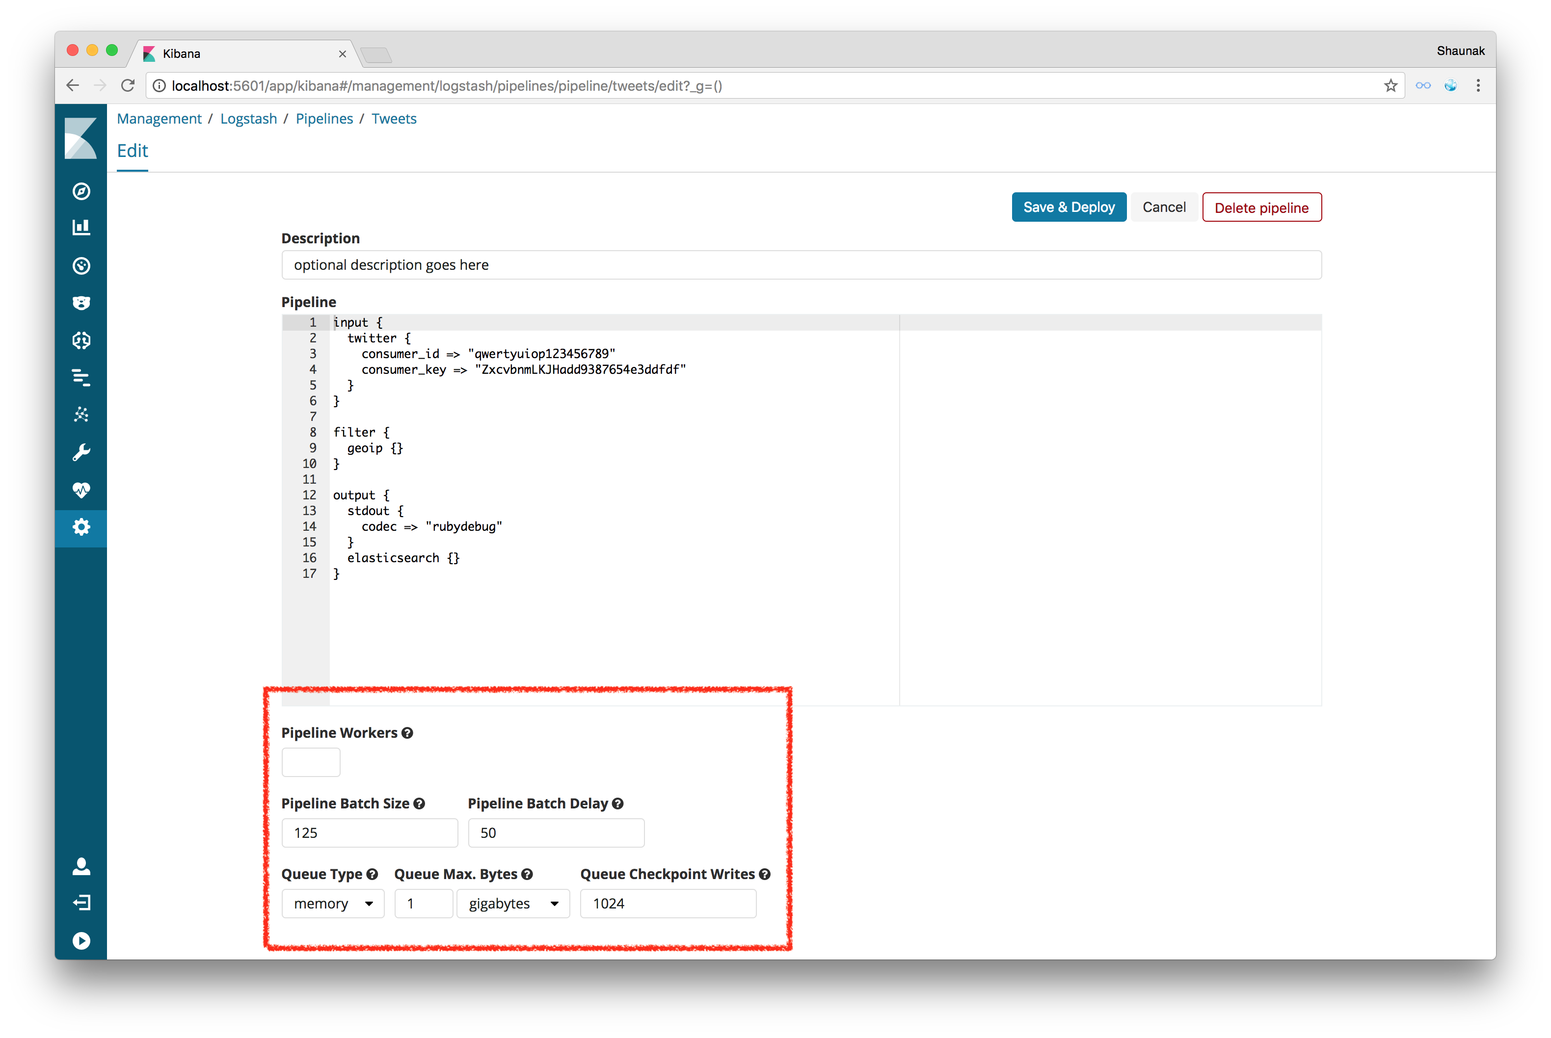Viewport: 1551px width, 1038px height.
Task: Open a new browser tab
Action: coord(377,55)
